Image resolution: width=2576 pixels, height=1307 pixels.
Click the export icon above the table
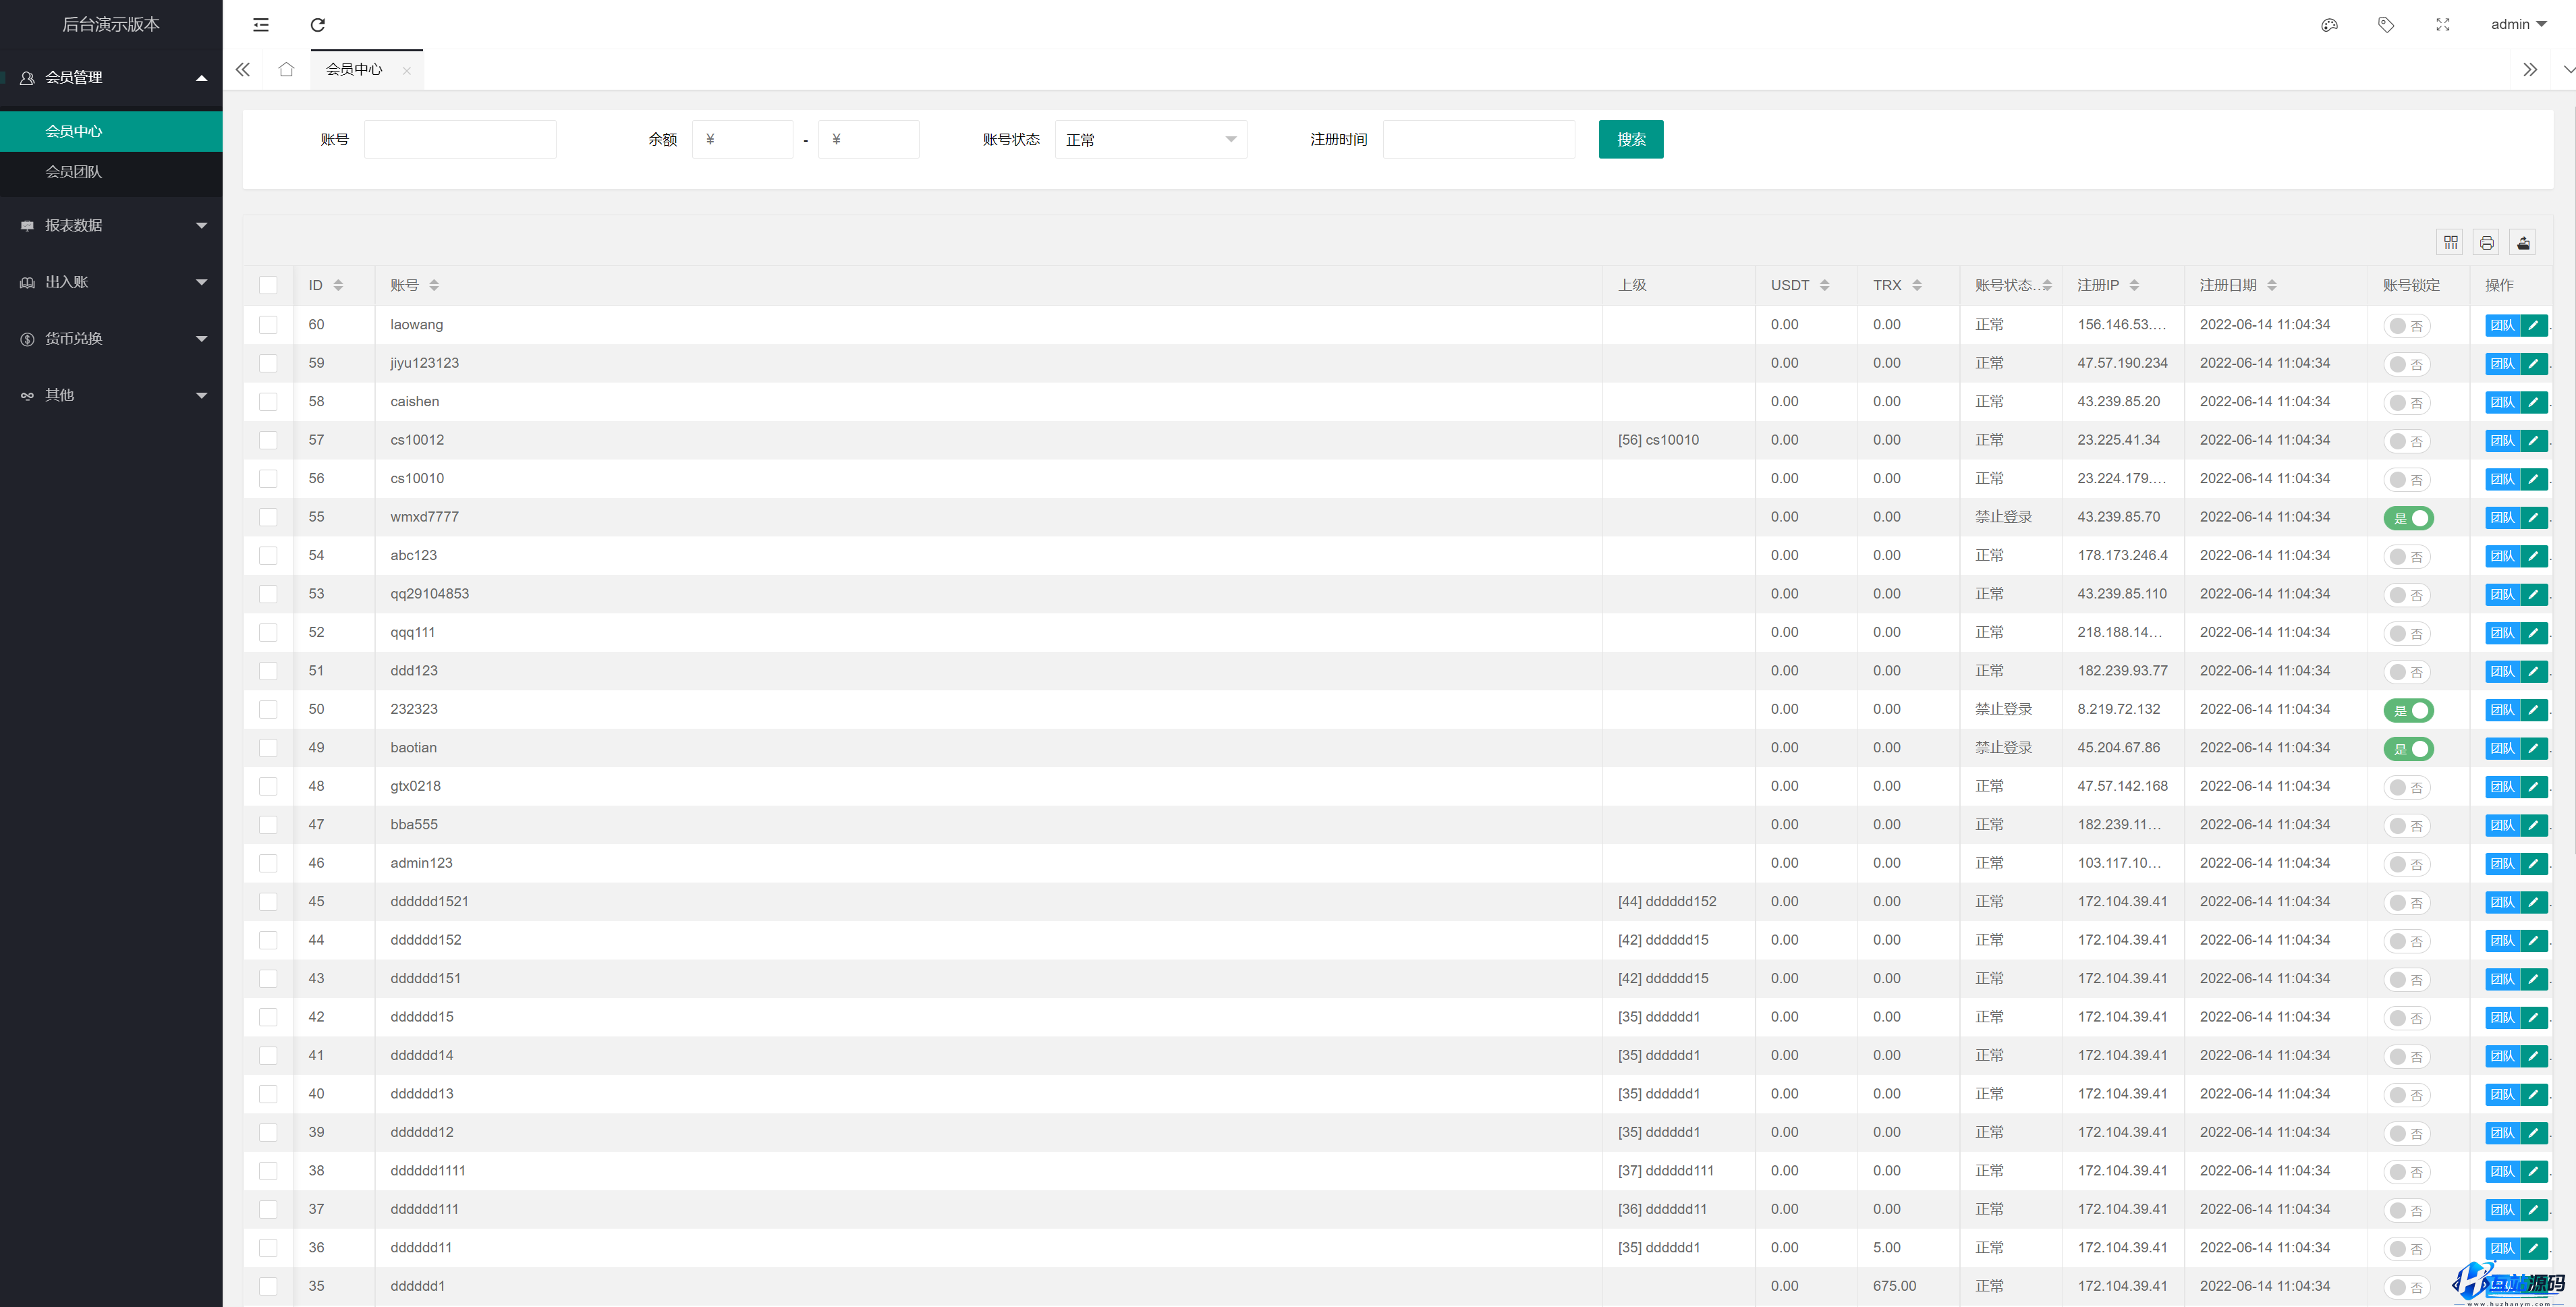tap(2524, 242)
